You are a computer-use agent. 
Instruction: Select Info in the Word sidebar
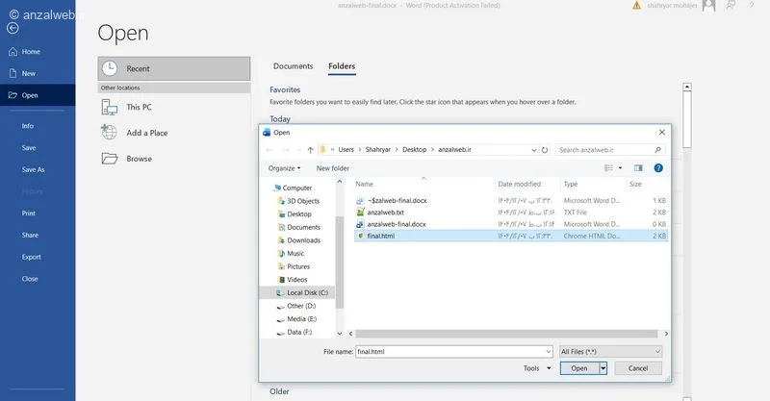click(28, 126)
